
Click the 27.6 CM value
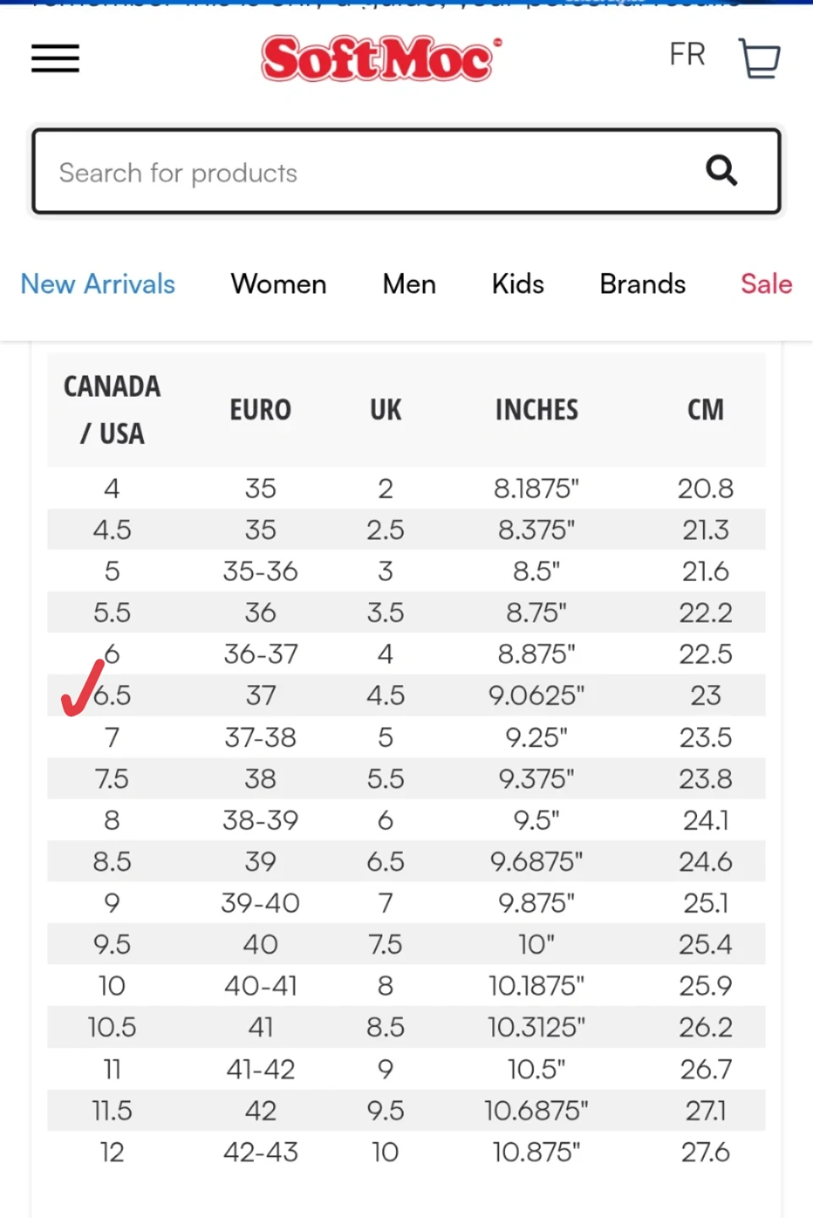pos(706,1151)
